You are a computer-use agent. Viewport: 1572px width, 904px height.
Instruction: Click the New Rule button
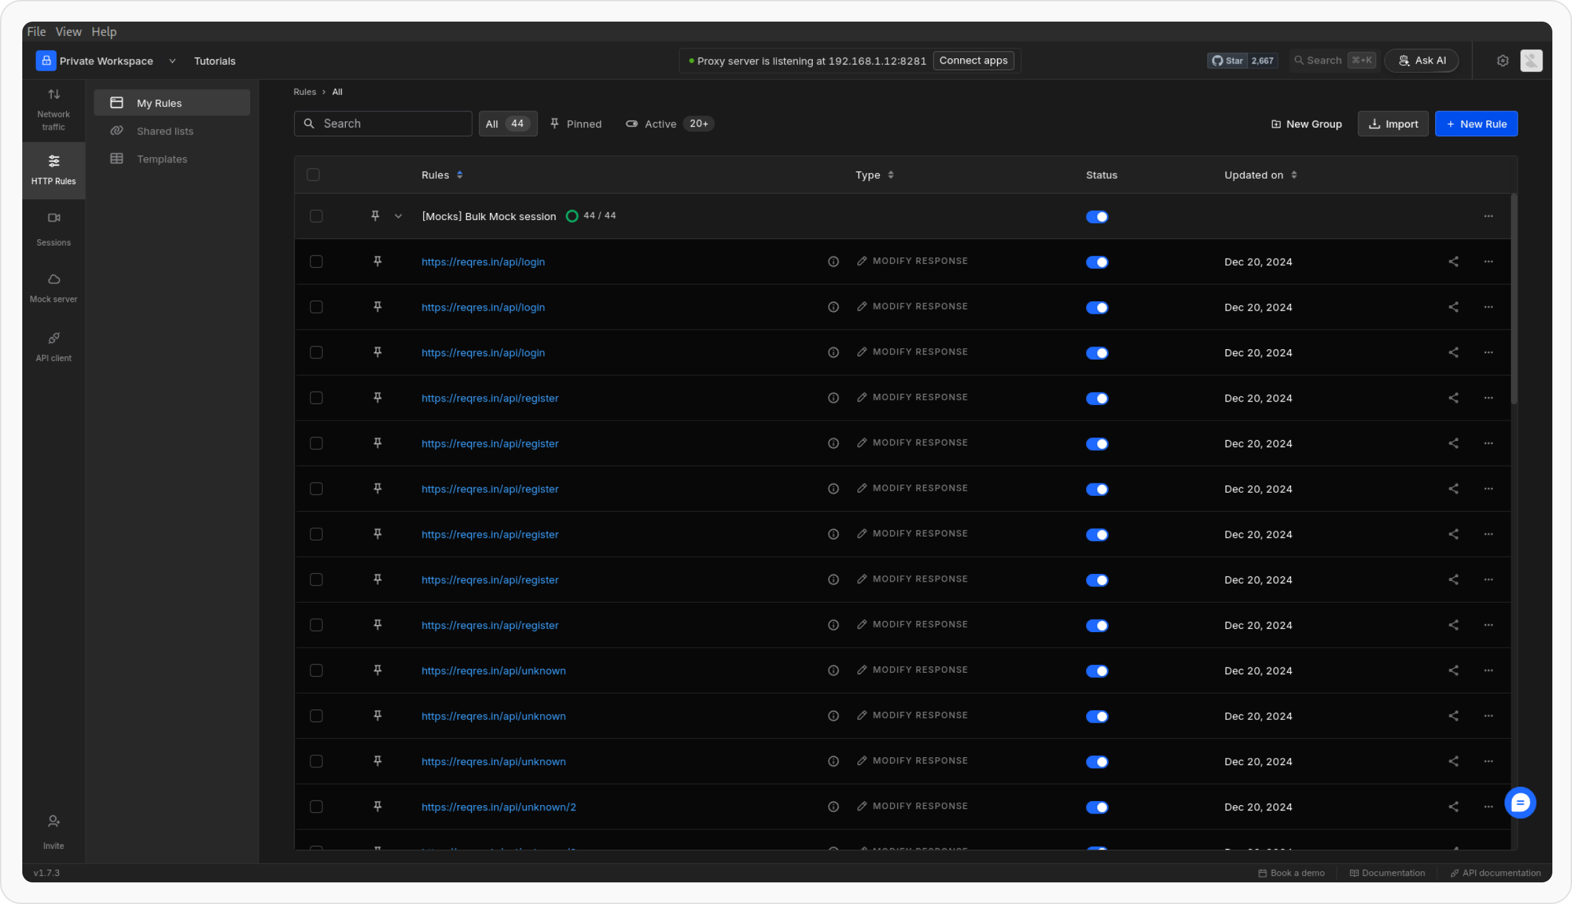coord(1476,124)
